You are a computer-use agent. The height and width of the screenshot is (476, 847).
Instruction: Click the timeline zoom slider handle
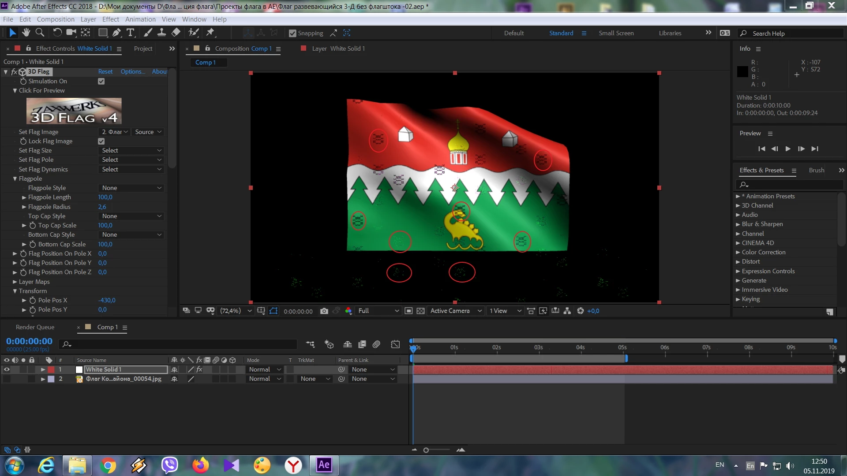pos(426,450)
